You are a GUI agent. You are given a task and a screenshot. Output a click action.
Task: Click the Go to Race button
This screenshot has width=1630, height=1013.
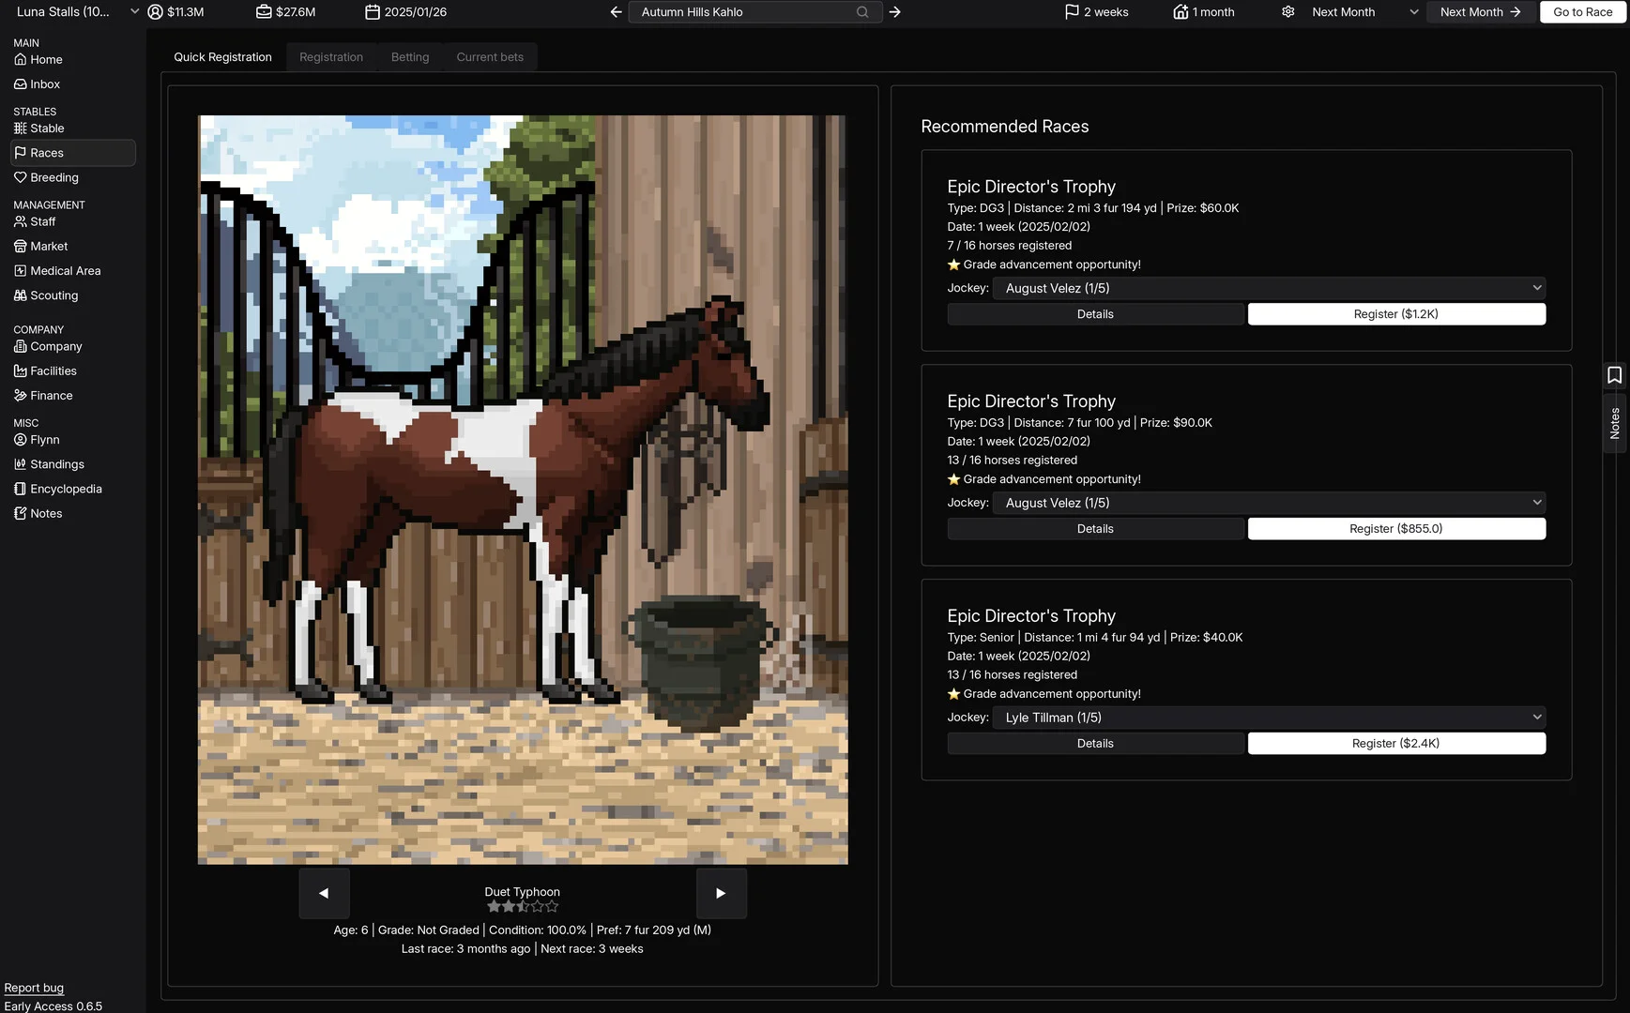click(x=1582, y=12)
